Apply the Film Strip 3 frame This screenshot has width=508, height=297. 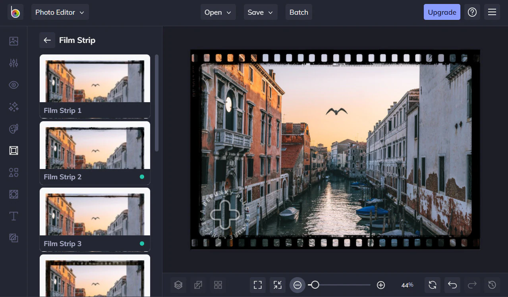click(x=95, y=219)
